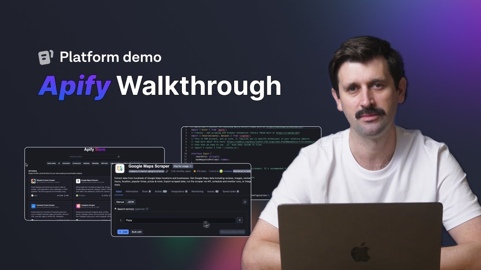481x270 pixels.
Task: Click the Remove empty fields button
Action: click(232, 232)
